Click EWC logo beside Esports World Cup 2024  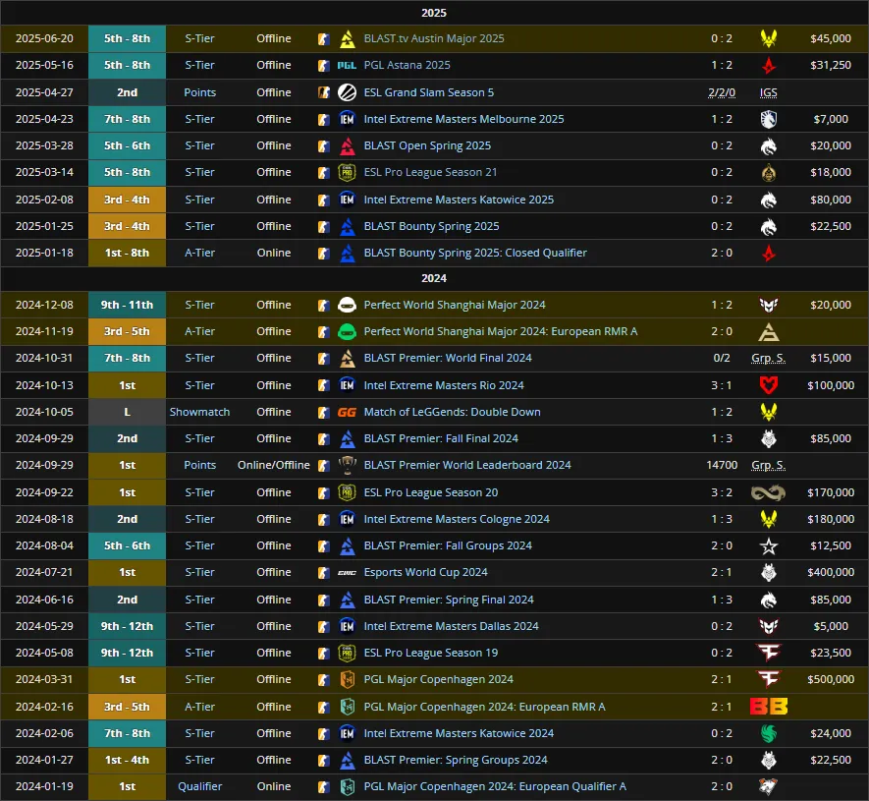(x=347, y=572)
